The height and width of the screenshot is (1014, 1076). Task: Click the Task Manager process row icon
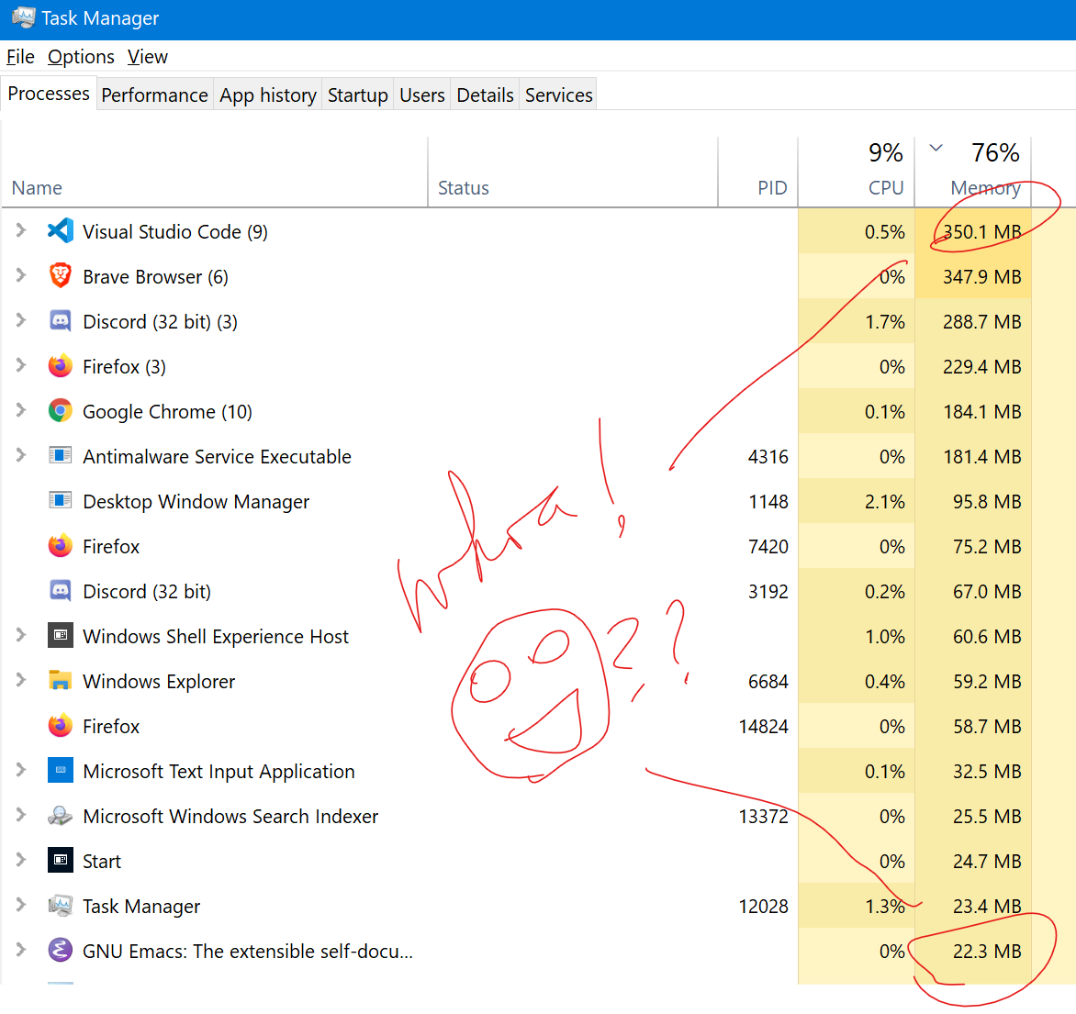[x=61, y=906]
